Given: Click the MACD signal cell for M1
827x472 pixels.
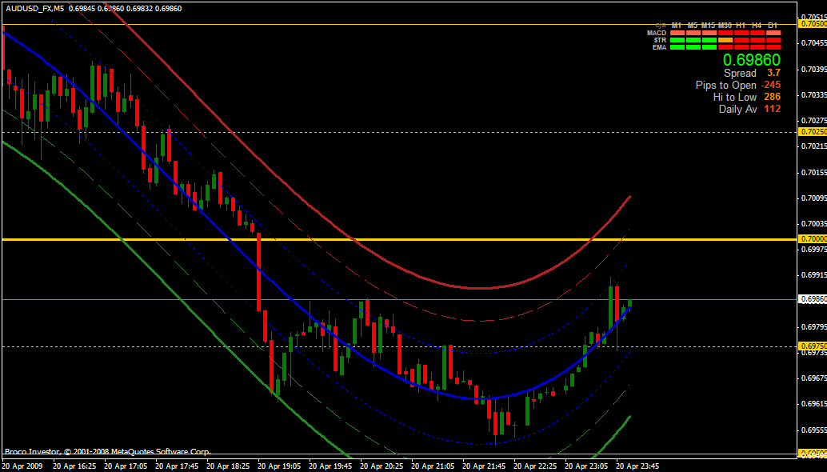Looking at the screenshot, I should click(x=677, y=33).
